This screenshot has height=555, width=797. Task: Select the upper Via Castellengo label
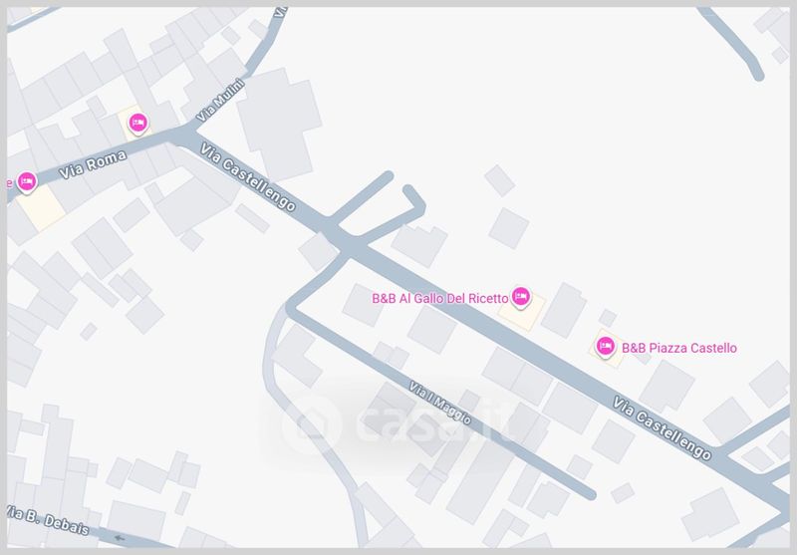247,177
